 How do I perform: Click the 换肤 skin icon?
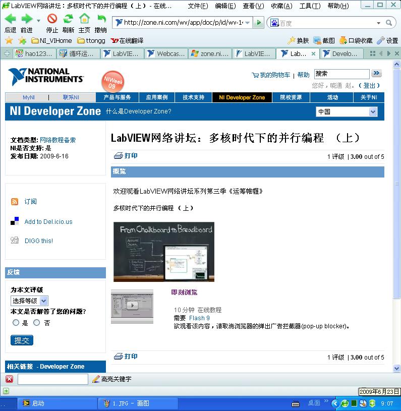tap(298, 40)
